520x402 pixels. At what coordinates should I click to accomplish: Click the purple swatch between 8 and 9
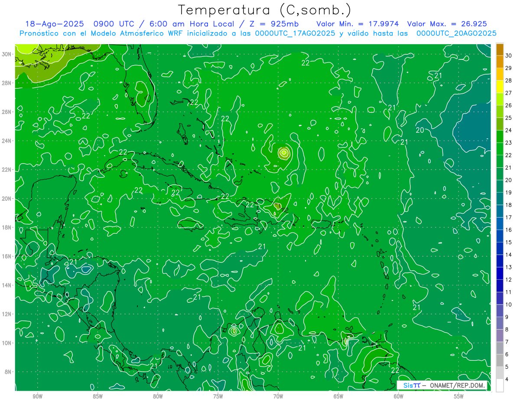point(500,323)
